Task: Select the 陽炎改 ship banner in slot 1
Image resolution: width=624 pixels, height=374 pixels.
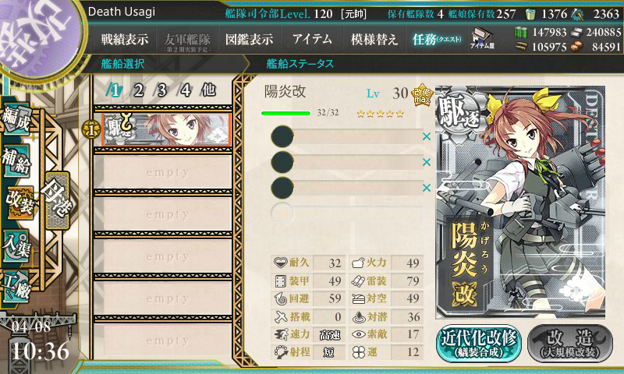Action: [x=166, y=129]
